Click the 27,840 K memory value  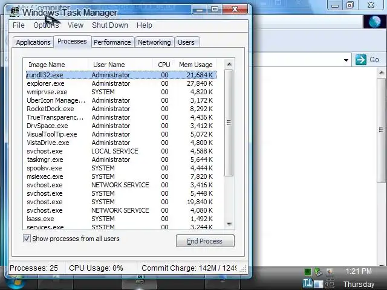[200, 83]
